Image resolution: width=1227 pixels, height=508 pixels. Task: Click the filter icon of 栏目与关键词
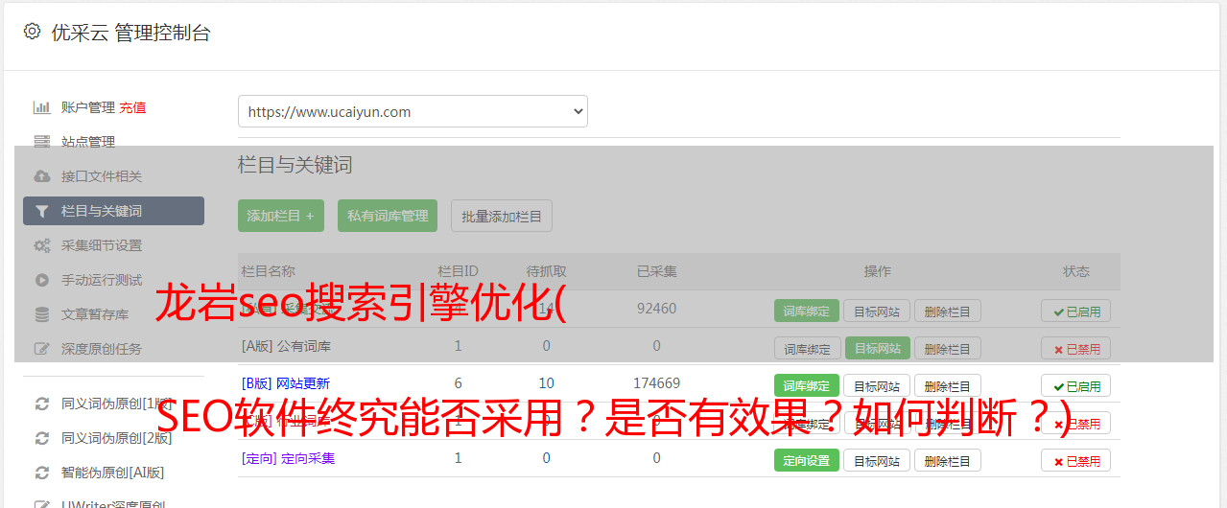41,211
